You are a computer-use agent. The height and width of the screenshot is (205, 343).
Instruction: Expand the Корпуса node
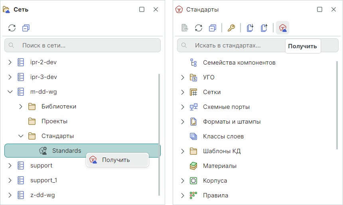[183, 181]
